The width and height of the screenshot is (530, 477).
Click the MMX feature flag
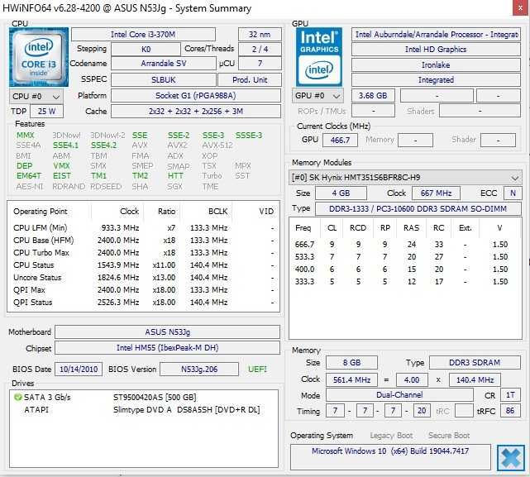click(26, 136)
